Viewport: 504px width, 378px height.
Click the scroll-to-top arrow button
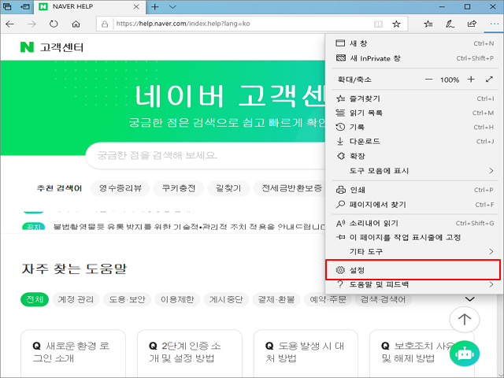(464, 319)
